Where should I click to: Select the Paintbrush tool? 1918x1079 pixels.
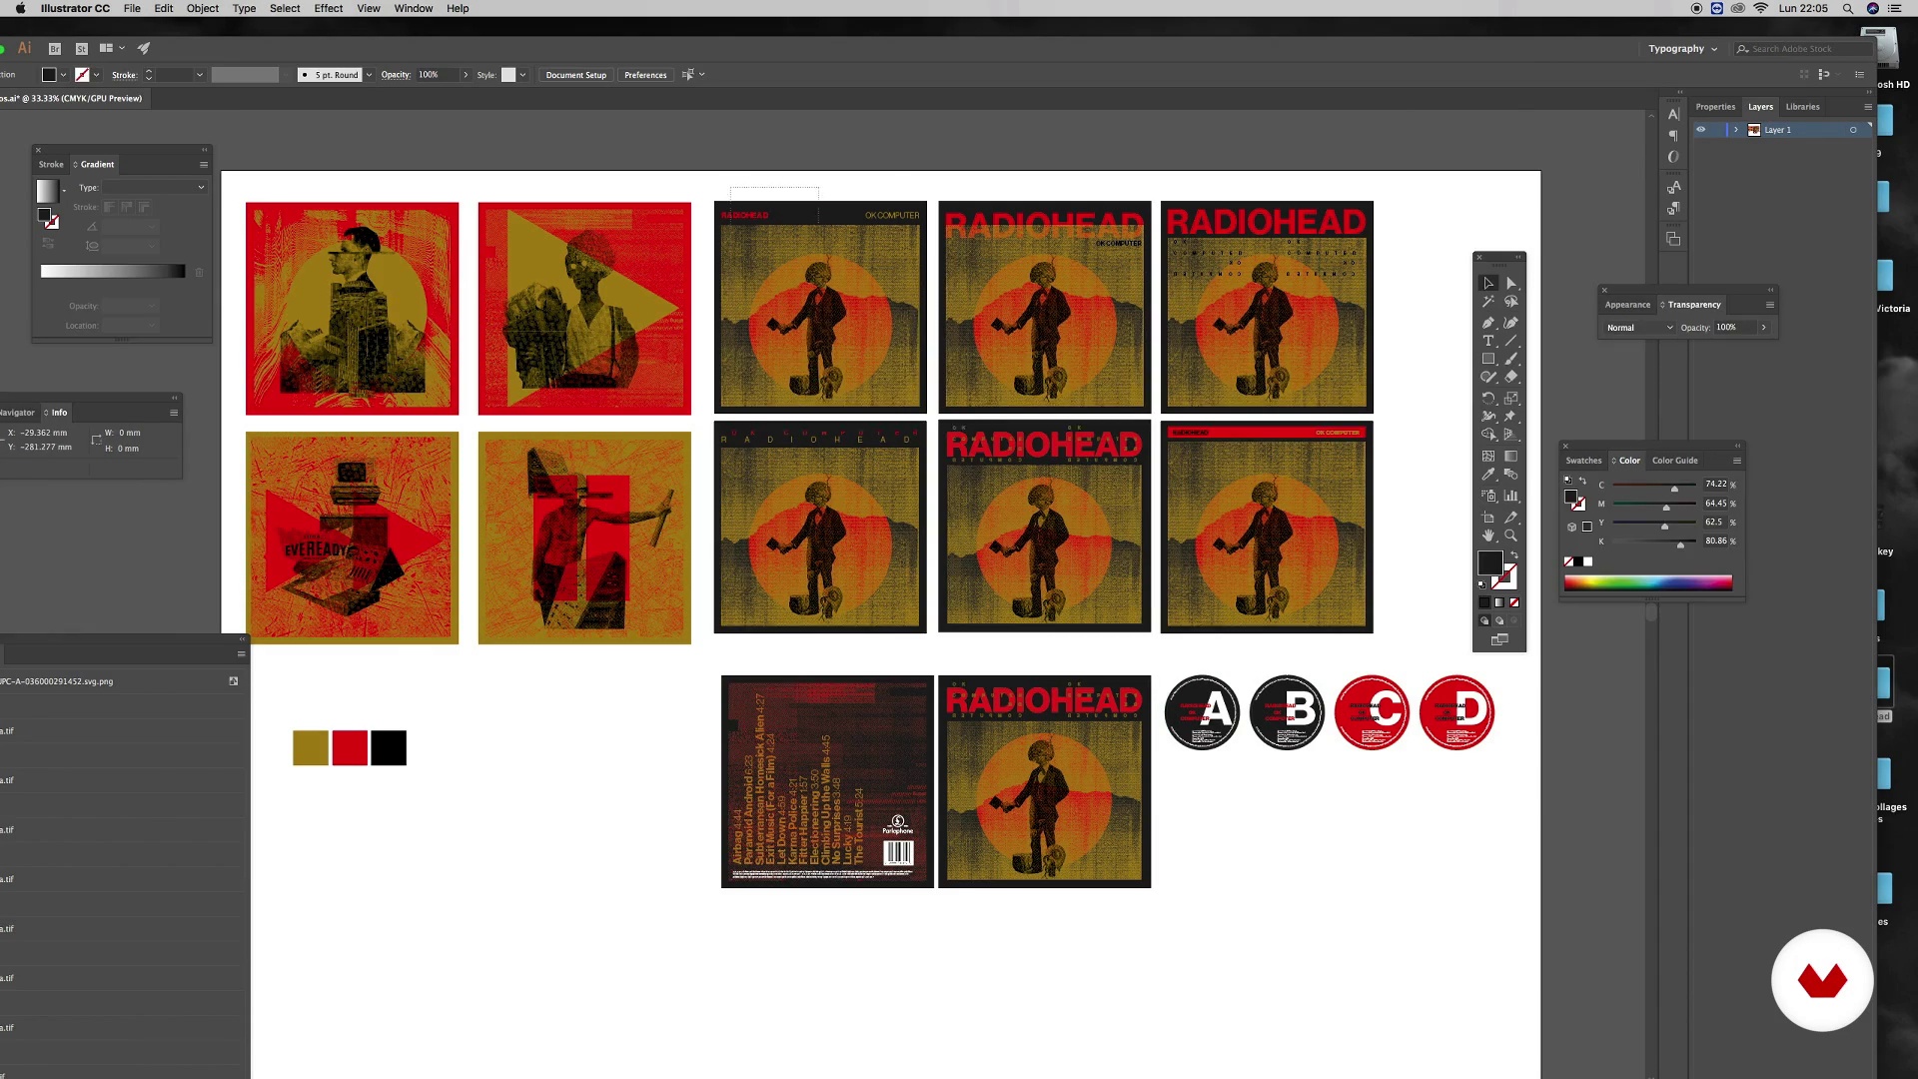(x=1510, y=359)
